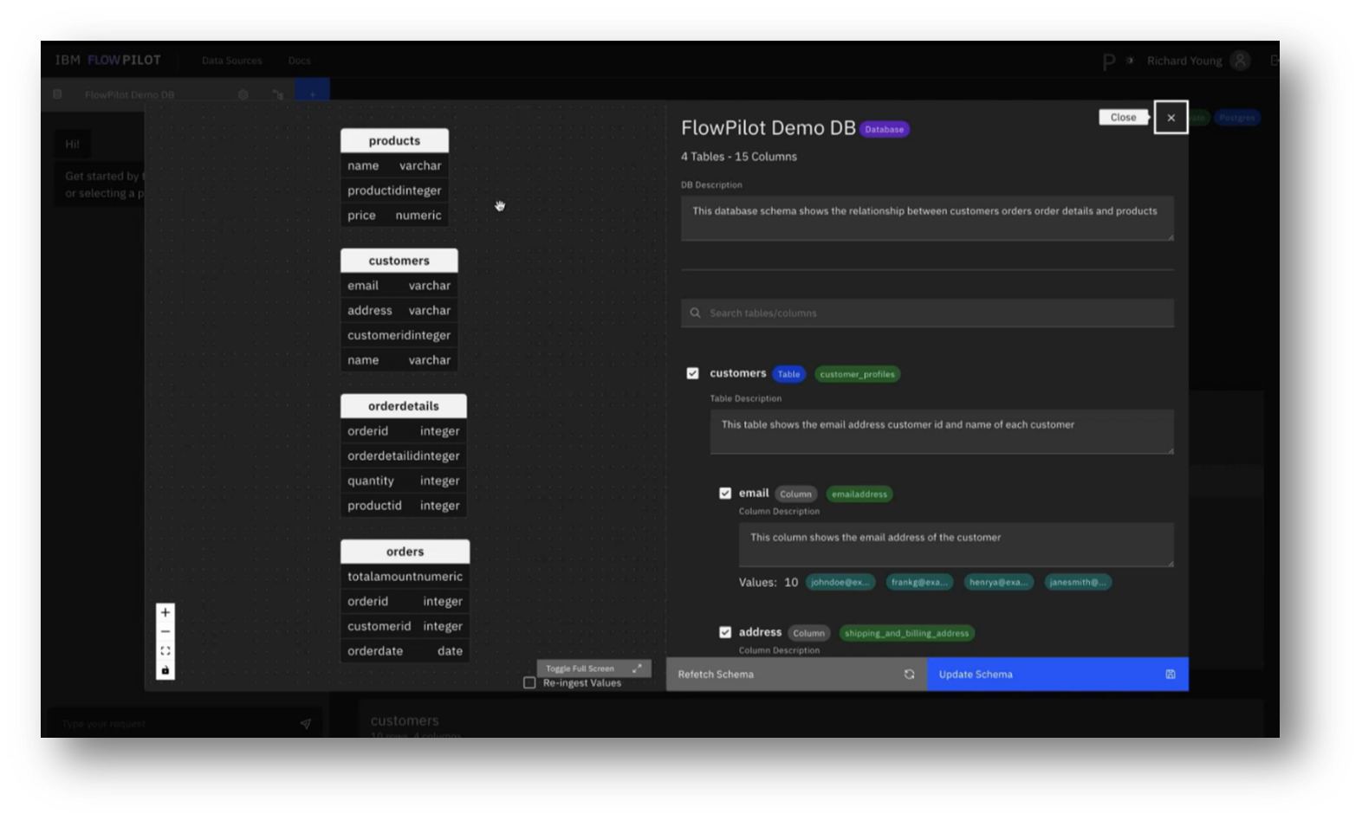Open the Richard Young user avatar

pyautogui.click(x=1241, y=61)
